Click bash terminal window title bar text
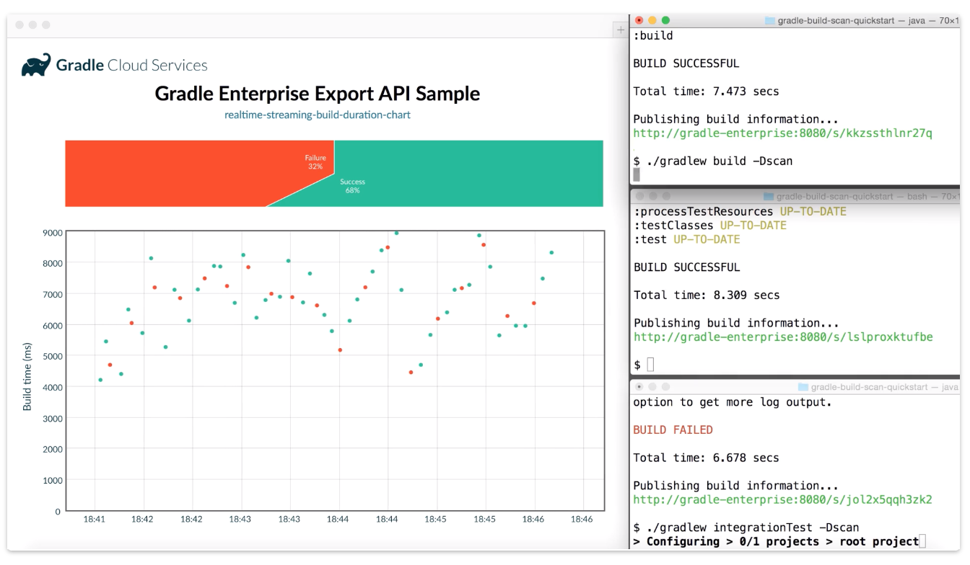 (868, 196)
